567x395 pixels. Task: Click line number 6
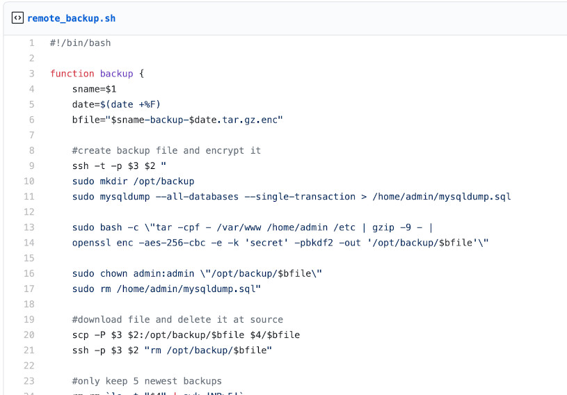(31, 120)
